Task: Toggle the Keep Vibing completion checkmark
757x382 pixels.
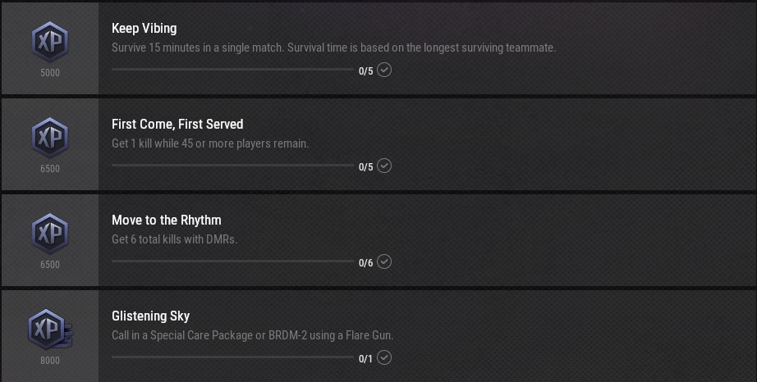Action: [384, 70]
